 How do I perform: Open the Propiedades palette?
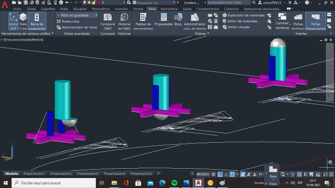[x=164, y=20]
